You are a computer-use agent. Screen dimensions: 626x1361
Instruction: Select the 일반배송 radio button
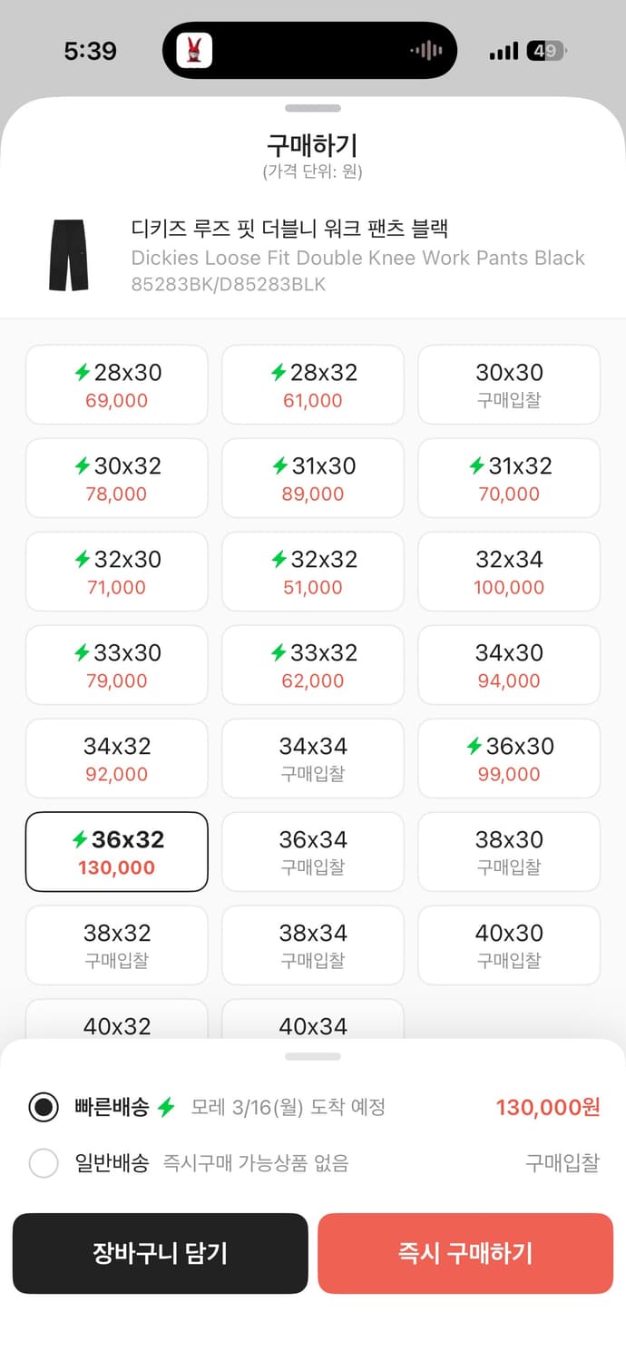(x=44, y=1163)
